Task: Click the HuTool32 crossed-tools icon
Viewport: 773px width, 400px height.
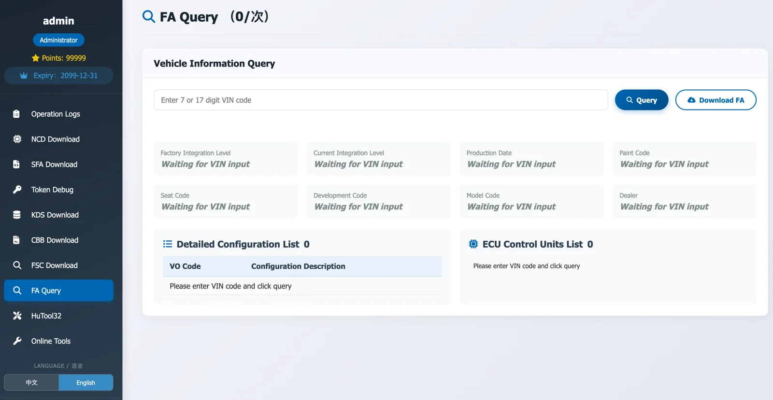Action: [x=17, y=316]
